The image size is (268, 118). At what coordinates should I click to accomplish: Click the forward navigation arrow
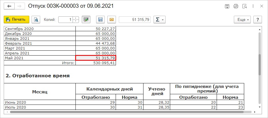pos(20,6)
